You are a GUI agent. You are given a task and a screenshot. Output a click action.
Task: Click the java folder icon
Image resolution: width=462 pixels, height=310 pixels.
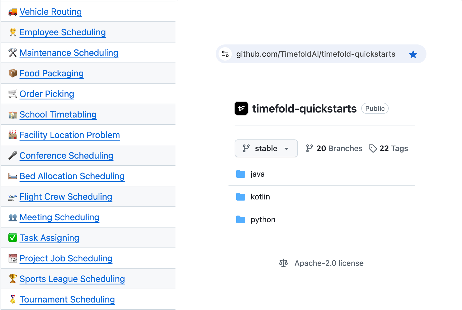pos(240,174)
